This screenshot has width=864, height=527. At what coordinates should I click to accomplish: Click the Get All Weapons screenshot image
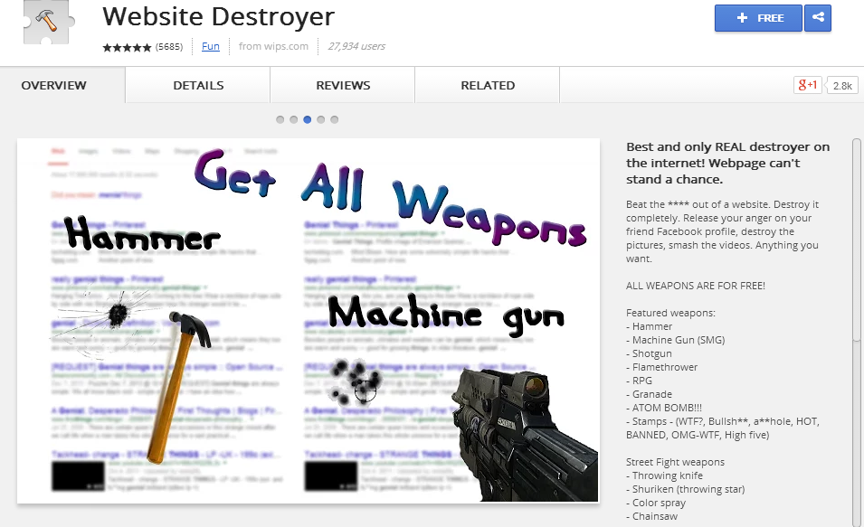coord(308,321)
